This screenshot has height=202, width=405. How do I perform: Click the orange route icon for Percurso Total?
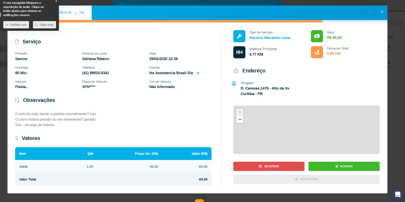click(x=317, y=52)
